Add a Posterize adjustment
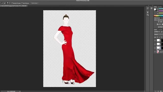 tap(161, 27)
